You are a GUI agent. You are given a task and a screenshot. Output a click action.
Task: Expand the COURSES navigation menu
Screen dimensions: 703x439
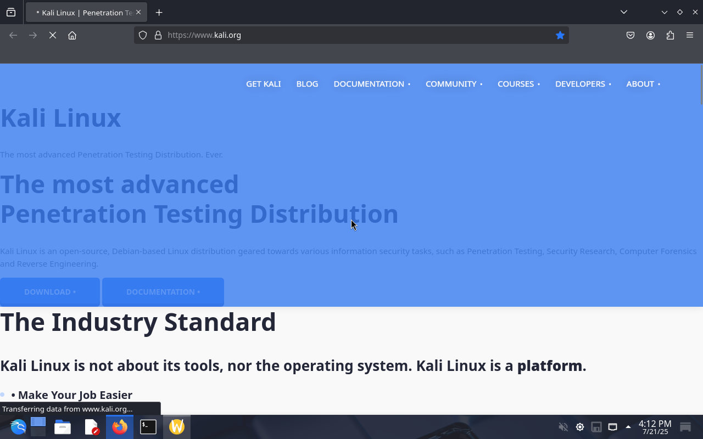(518, 84)
